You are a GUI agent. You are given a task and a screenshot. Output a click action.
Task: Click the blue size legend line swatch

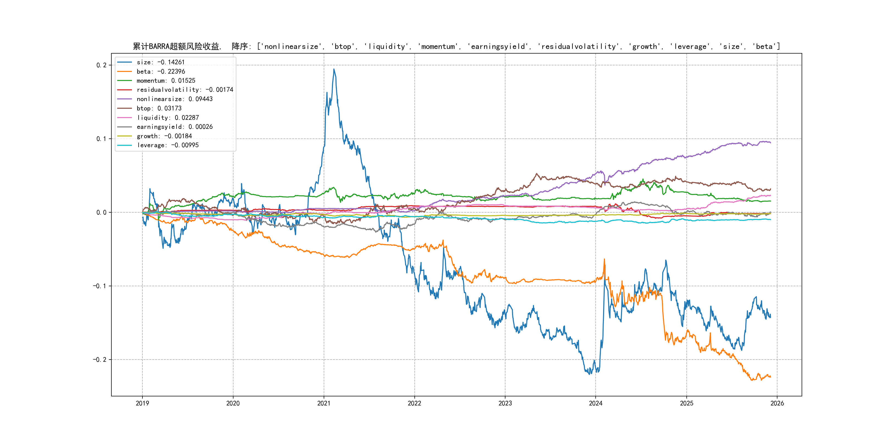click(125, 62)
